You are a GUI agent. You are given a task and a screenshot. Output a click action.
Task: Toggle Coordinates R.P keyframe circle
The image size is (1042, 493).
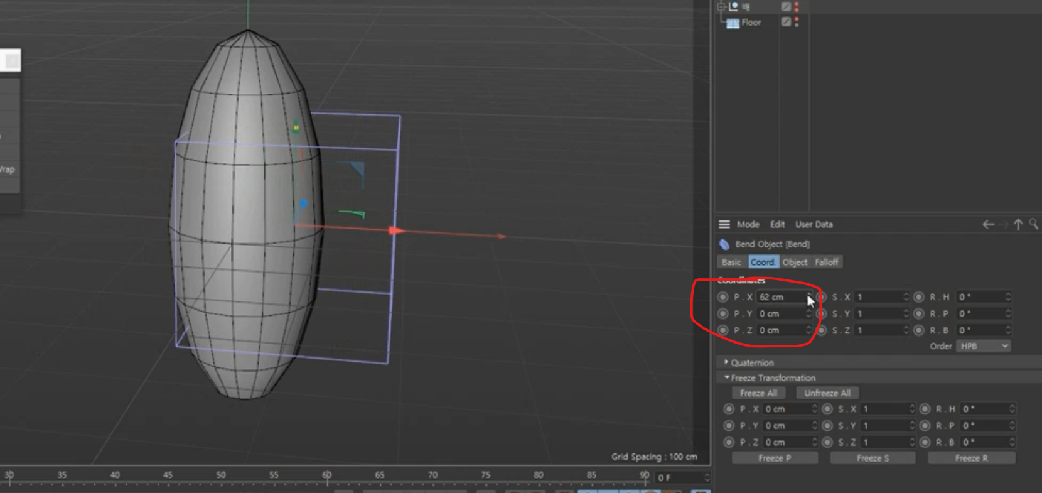(x=919, y=313)
